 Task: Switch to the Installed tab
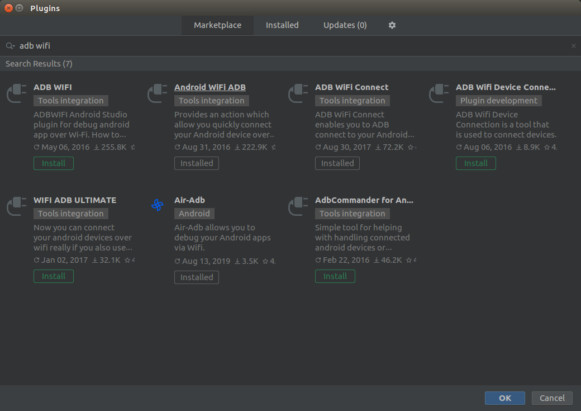(x=282, y=25)
